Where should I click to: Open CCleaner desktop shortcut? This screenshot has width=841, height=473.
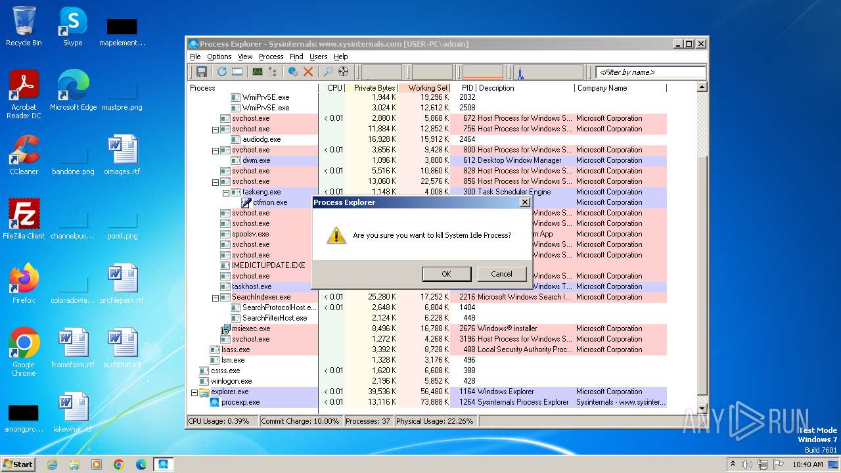click(x=24, y=155)
